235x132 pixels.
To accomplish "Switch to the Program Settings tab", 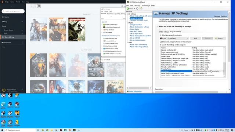I will pyautogui.click(x=176, y=32).
